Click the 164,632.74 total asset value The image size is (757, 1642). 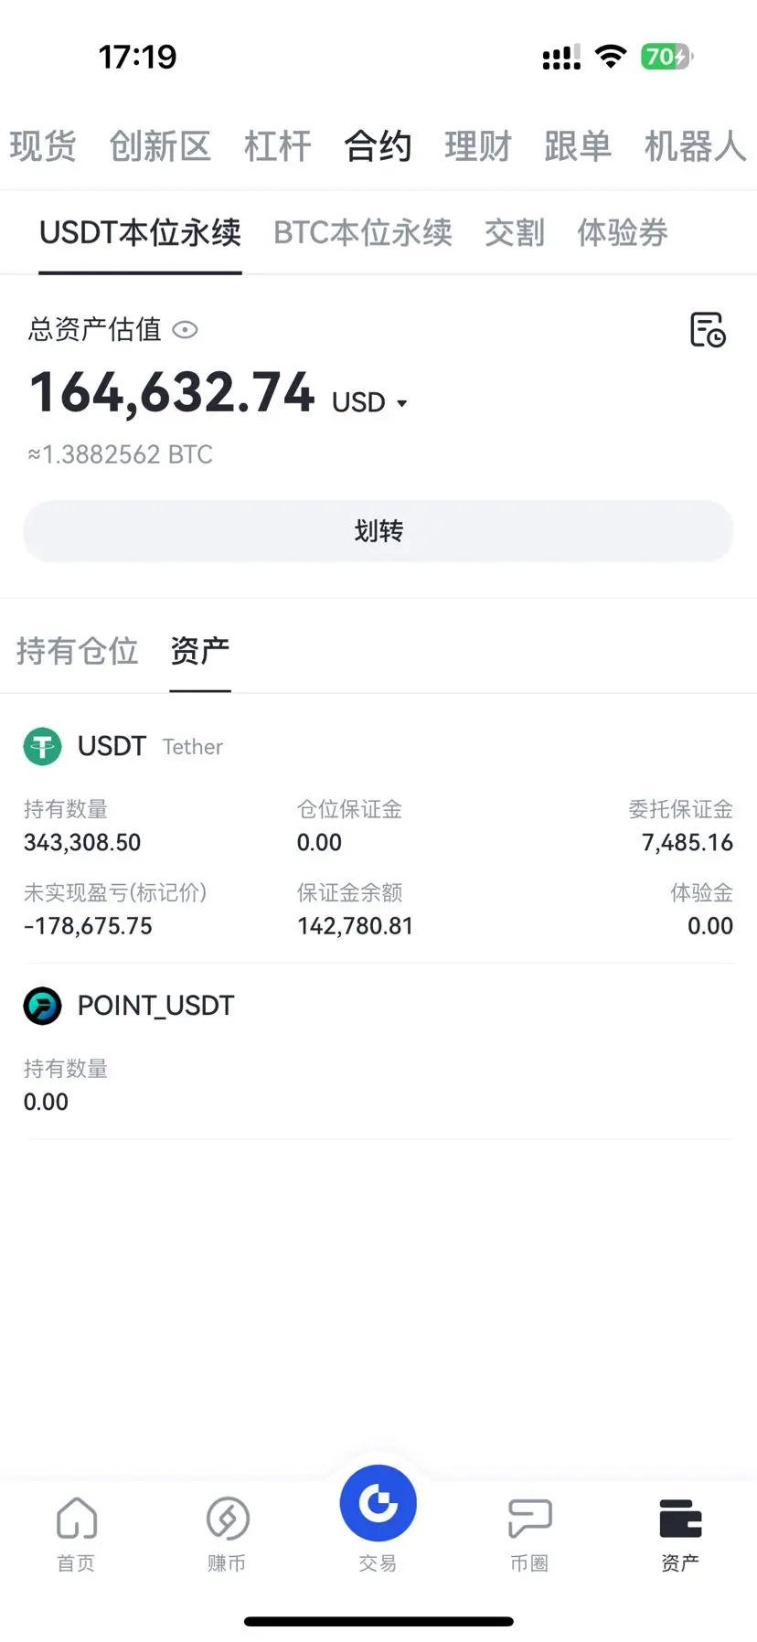pyautogui.click(x=173, y=393)
